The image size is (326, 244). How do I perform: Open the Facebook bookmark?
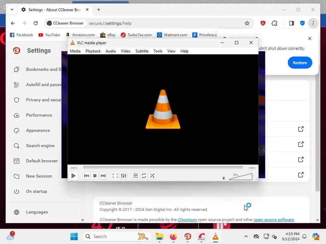point(21,35)
